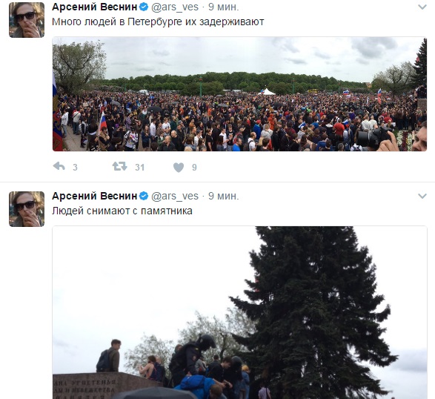This screenshot has width=435, height=399.
Task: Expand second tweet's options chevron
Action: tap(422, 196)
